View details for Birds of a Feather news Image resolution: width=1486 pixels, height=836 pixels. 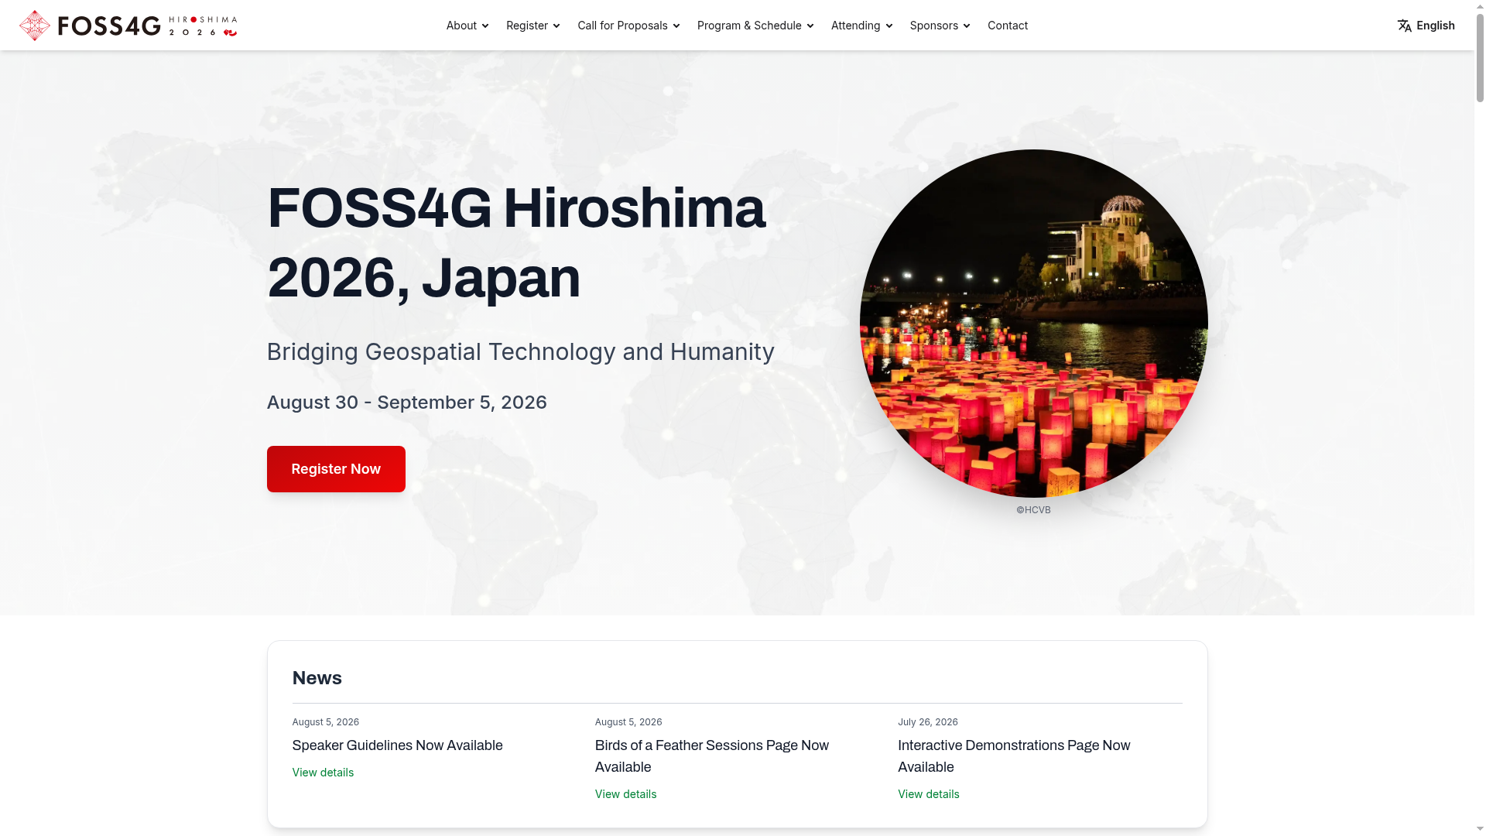[x=625, y=794]
